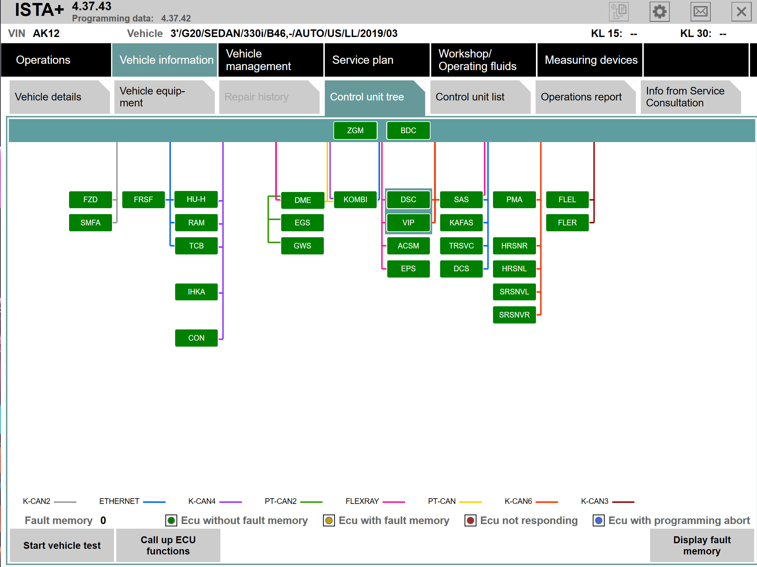Open the Service plan tab
The image size is (757, 567).
(x=377, y=60)
